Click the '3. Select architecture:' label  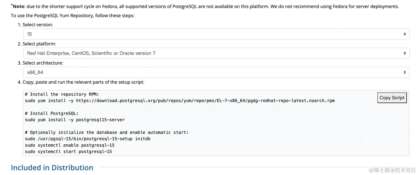click(40, 63)
